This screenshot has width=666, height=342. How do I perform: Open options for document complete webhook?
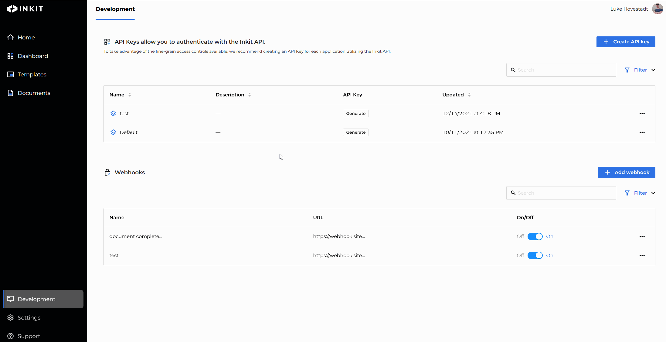642,237
